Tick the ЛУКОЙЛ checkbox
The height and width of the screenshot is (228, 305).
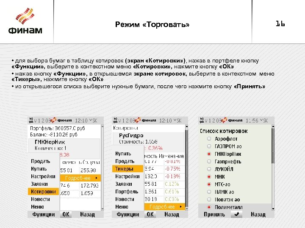209,169
